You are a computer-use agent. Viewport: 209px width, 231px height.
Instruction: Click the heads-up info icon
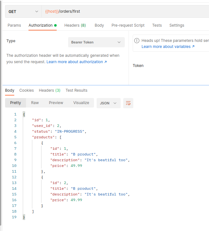click(x=137, y=41)
